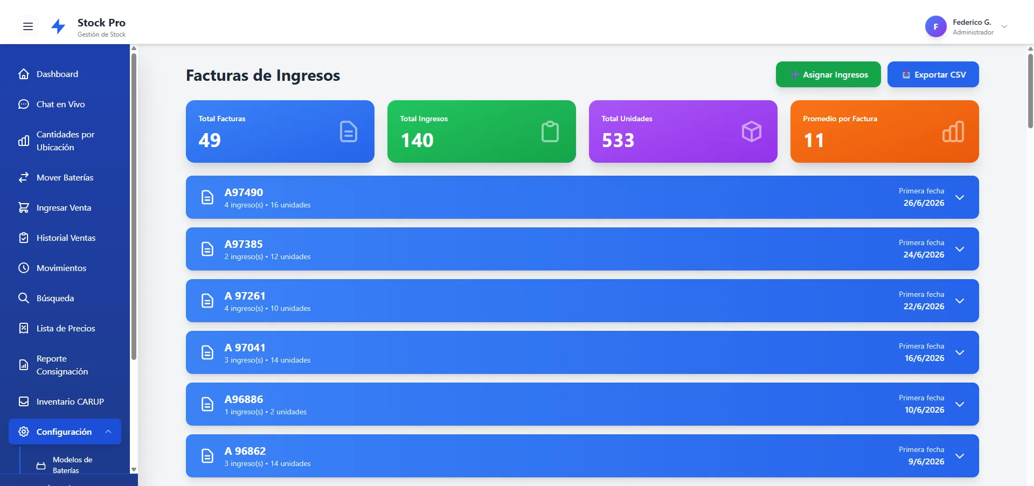Viewport: 1034px width, 486px height.
Task: Click the sidebar vertical scrollbar
Action: (134, 259)
